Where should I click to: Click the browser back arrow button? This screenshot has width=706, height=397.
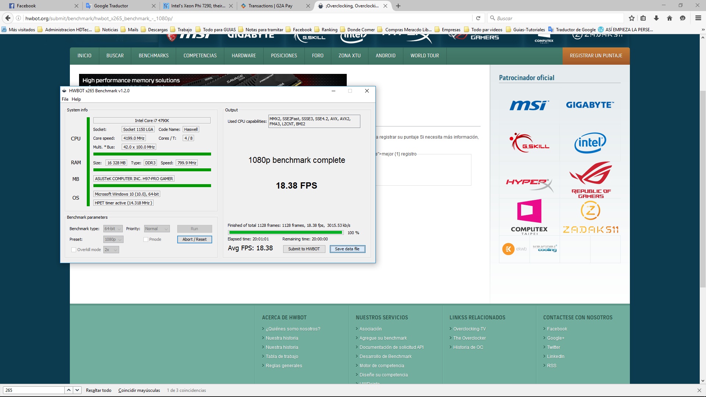coord(8,18)
